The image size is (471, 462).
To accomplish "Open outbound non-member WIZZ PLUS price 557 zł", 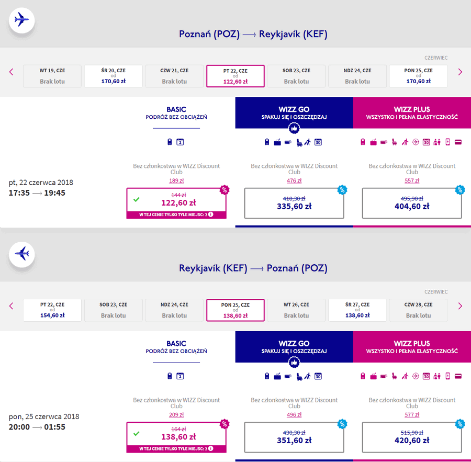I will click(412, 181).
